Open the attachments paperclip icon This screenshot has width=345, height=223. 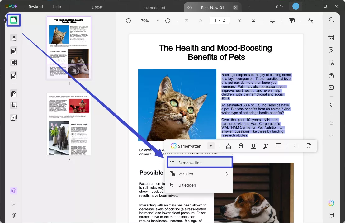[x=14, y=216]
